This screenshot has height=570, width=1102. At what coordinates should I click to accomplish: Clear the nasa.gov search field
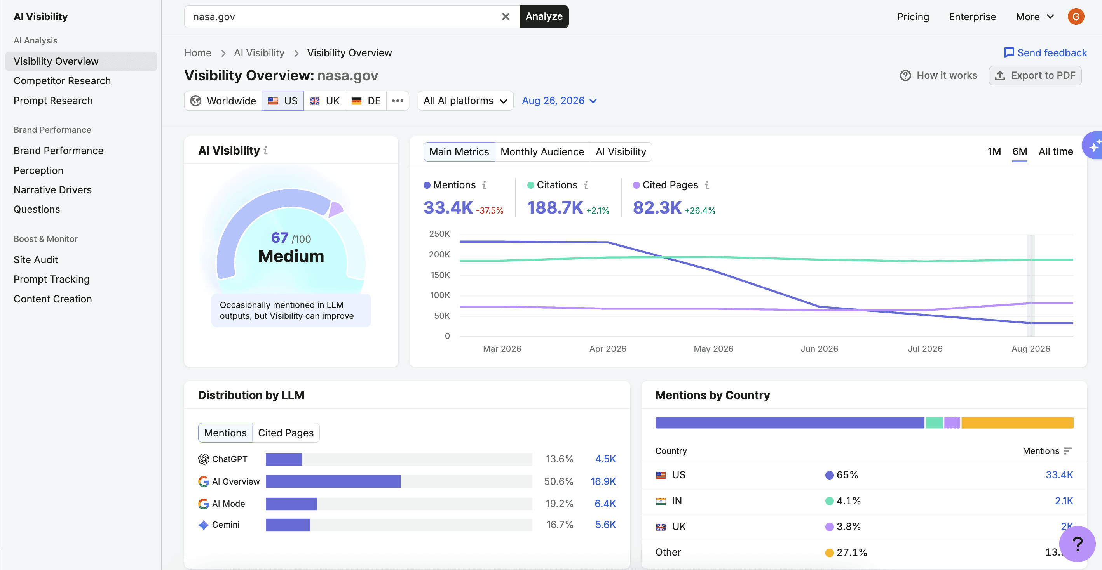(505, 17)
